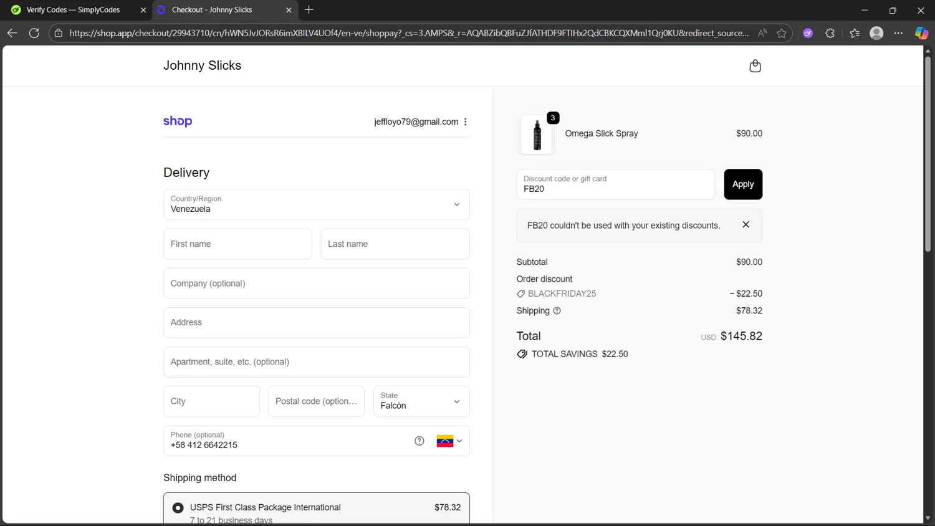
Task: Click the Postal code field
Action: [x=316, y=401]
